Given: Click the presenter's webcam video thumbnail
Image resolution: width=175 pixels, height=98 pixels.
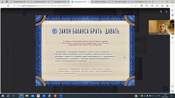Looking at the screenshot, I should click(161, 27).
